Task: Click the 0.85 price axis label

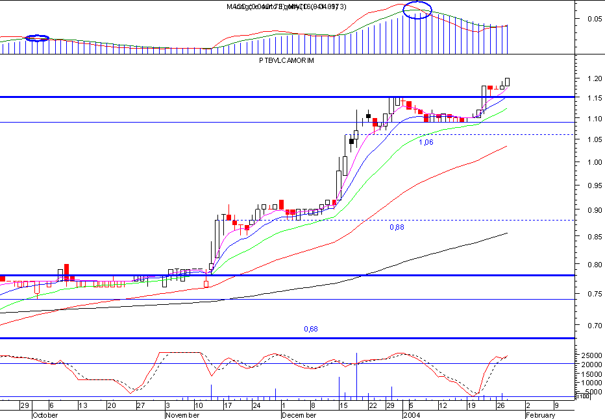Action: 595,236
